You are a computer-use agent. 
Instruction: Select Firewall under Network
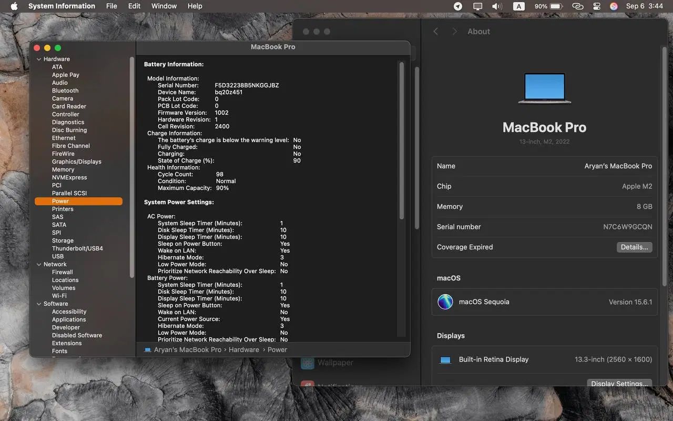coord(63,272)
